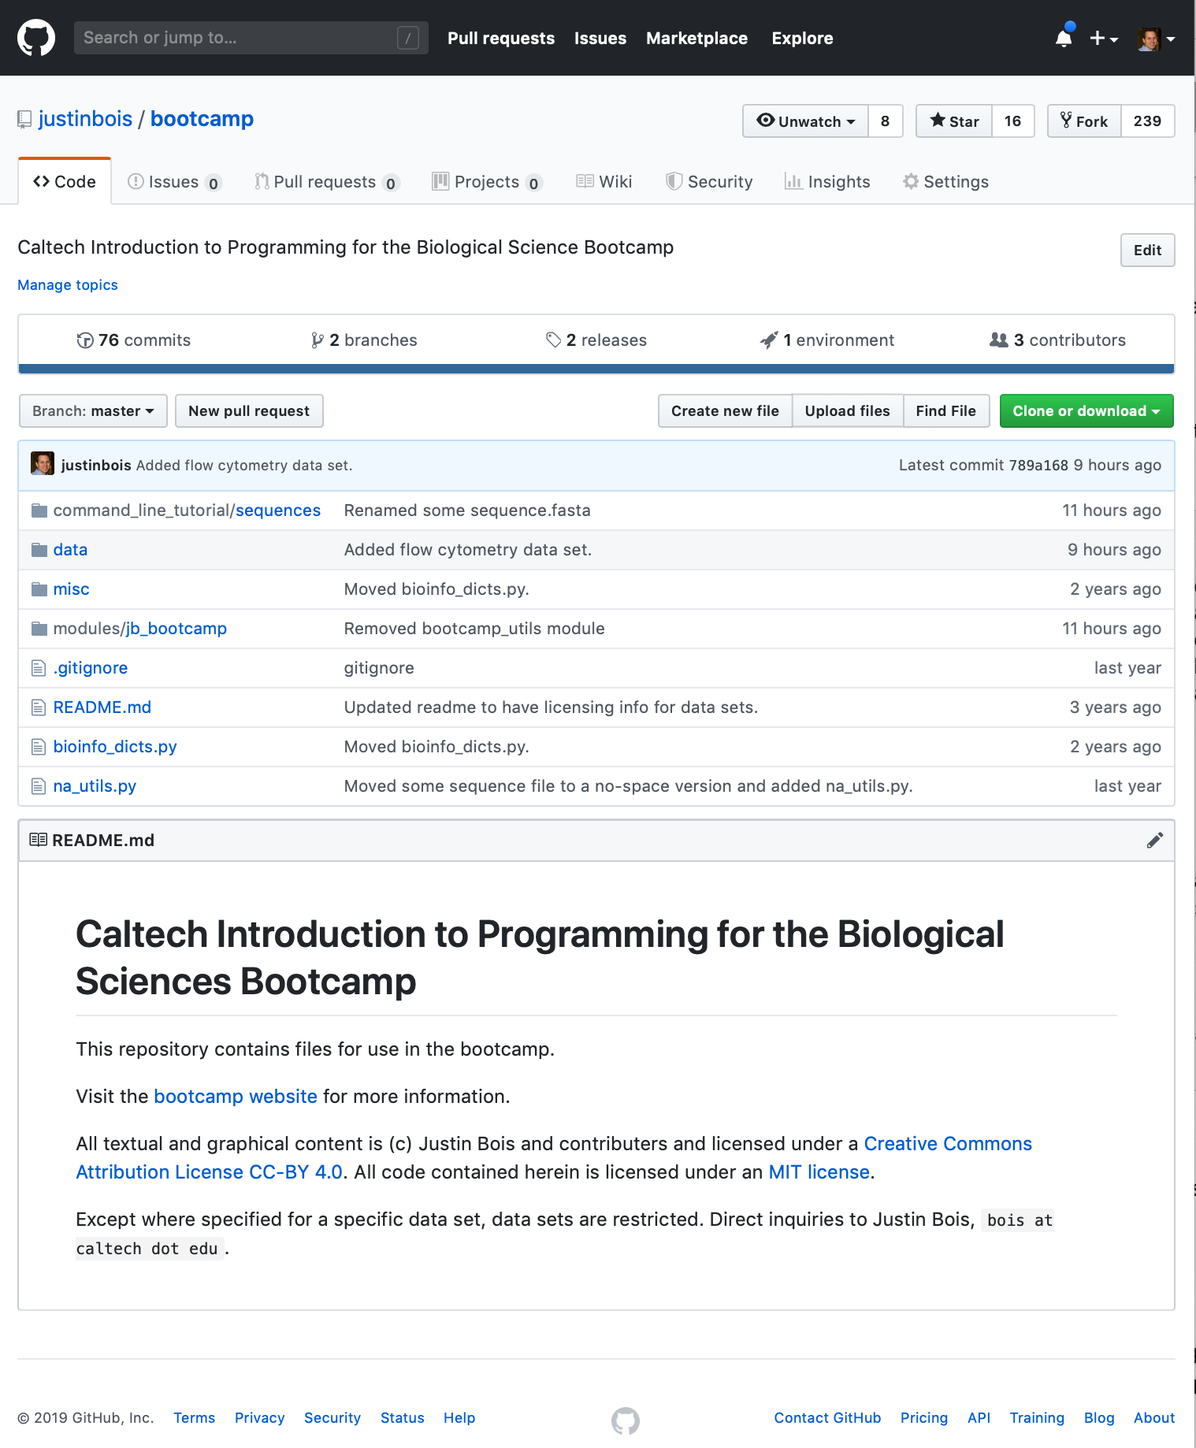Fork the repository
Screen dimensions: 1196x1448
(x=1084, y=121)
